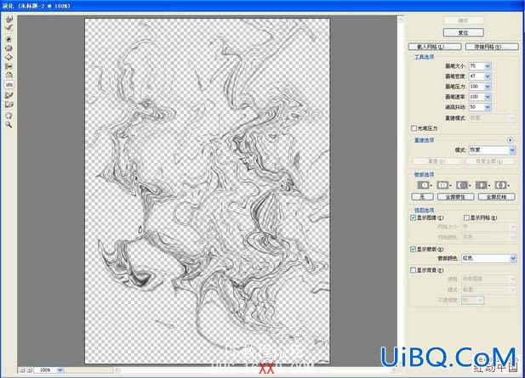Select the Push Left tool

(9, 66)
